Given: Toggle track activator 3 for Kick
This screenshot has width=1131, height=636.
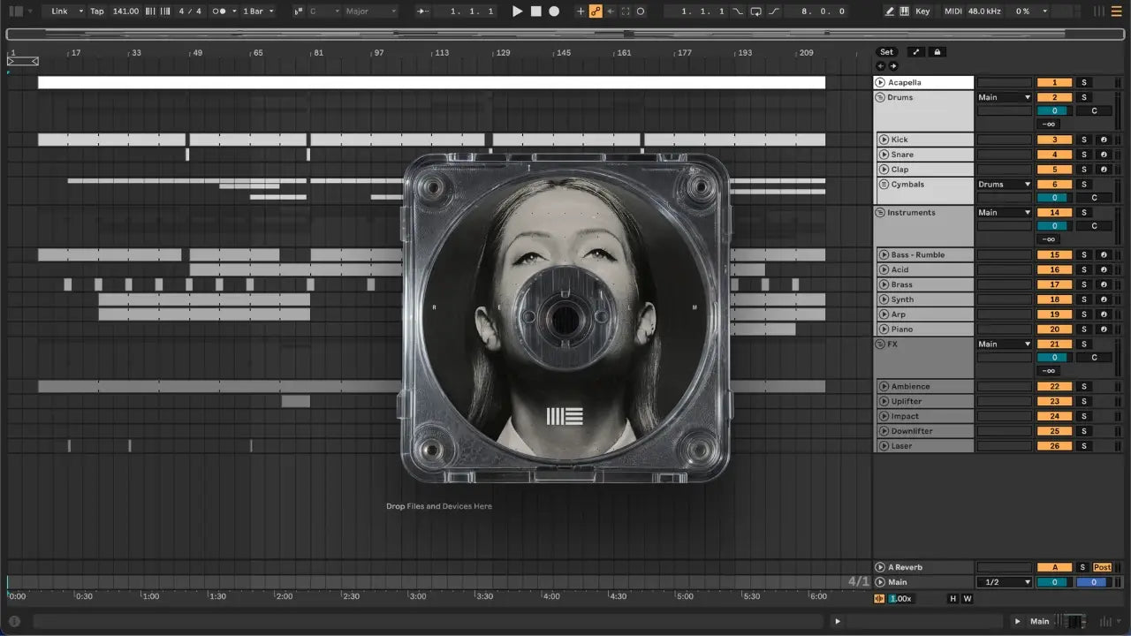Looking at the screenshot, I should click(1054, 140).
